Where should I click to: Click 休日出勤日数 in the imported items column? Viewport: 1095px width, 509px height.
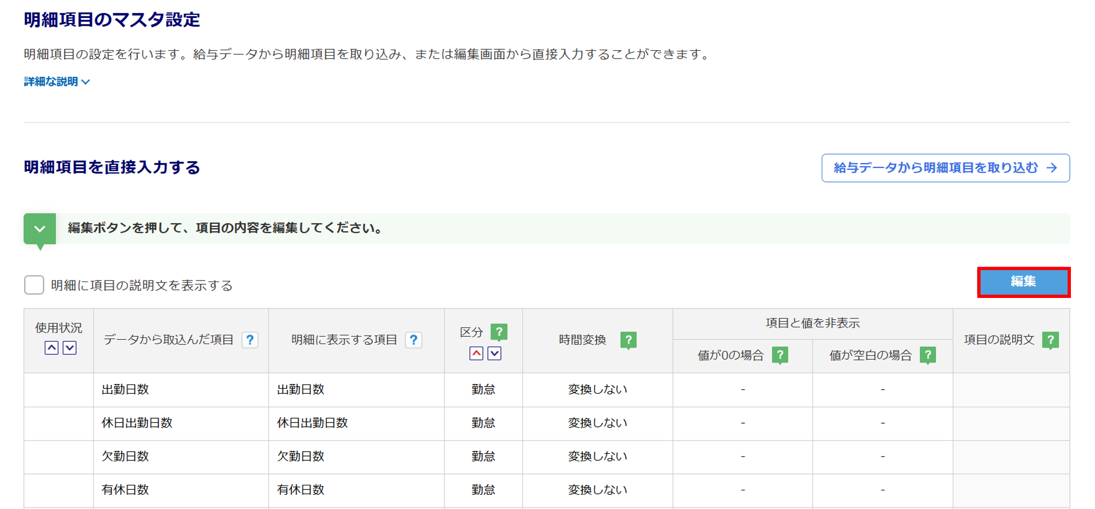pos(137,423)
